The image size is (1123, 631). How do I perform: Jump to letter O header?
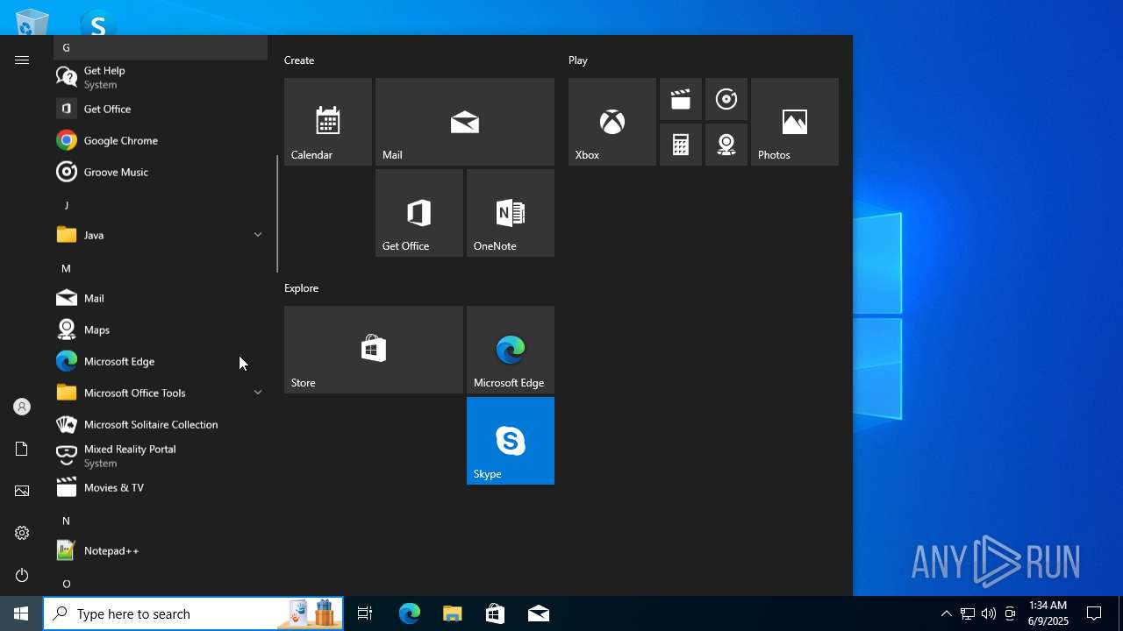[161, 584]
